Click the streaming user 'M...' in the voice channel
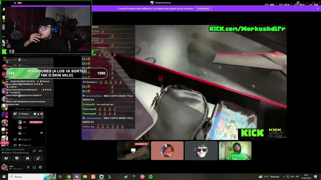The height and width of the screenshot is (180, 321). (25, 122)
